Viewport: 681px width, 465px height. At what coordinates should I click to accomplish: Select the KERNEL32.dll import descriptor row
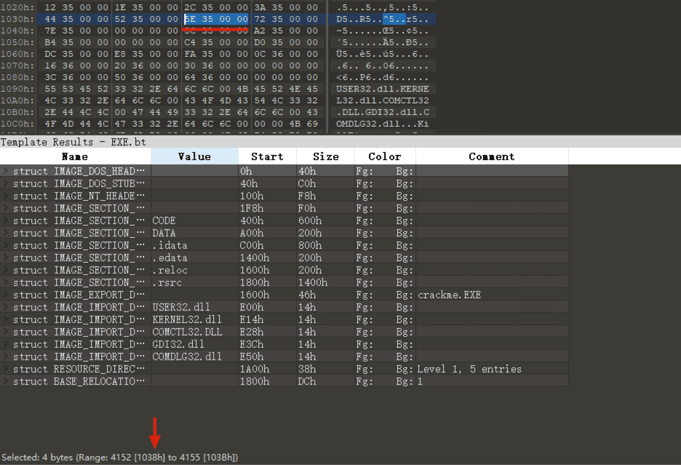click(x=79, y=319)
